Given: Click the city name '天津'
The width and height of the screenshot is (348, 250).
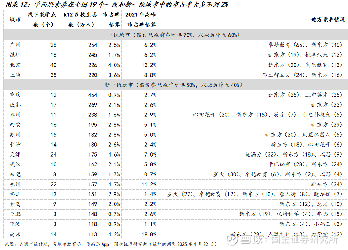Looking at the screenshot, I should (x=15, y=155).
